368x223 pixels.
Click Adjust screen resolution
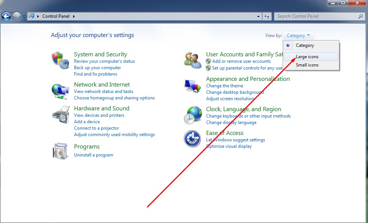(x=230, y=99)
